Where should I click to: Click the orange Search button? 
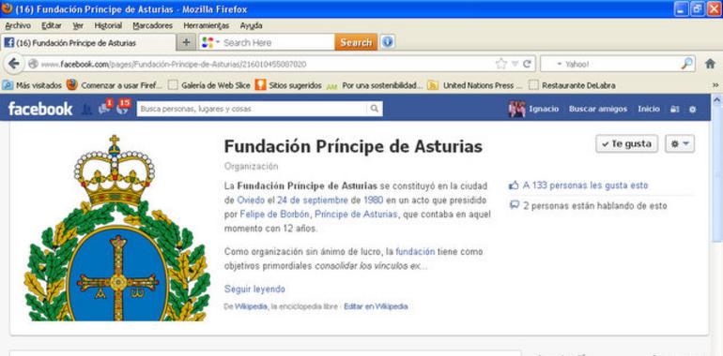pyautogui.click(x=356, y=42)
